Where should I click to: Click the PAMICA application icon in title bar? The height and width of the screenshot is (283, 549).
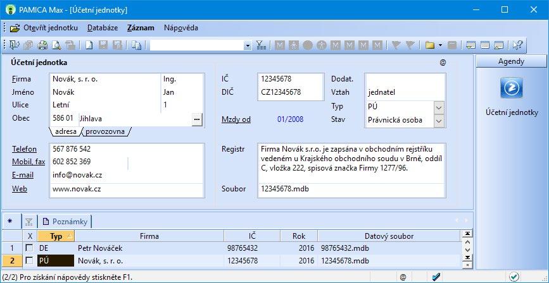click(x=11, y=9)
